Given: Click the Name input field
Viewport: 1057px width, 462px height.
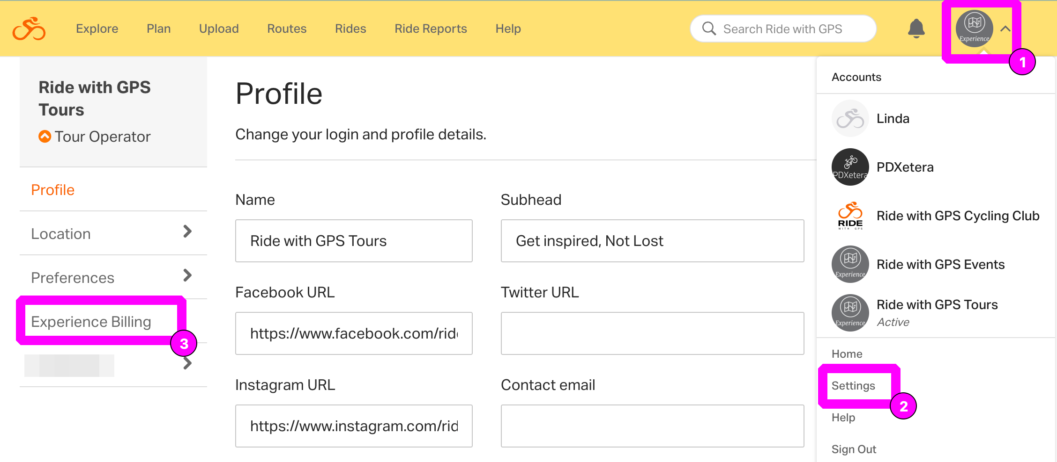Looking at the screenshot, I should click(x=354, y=241).
